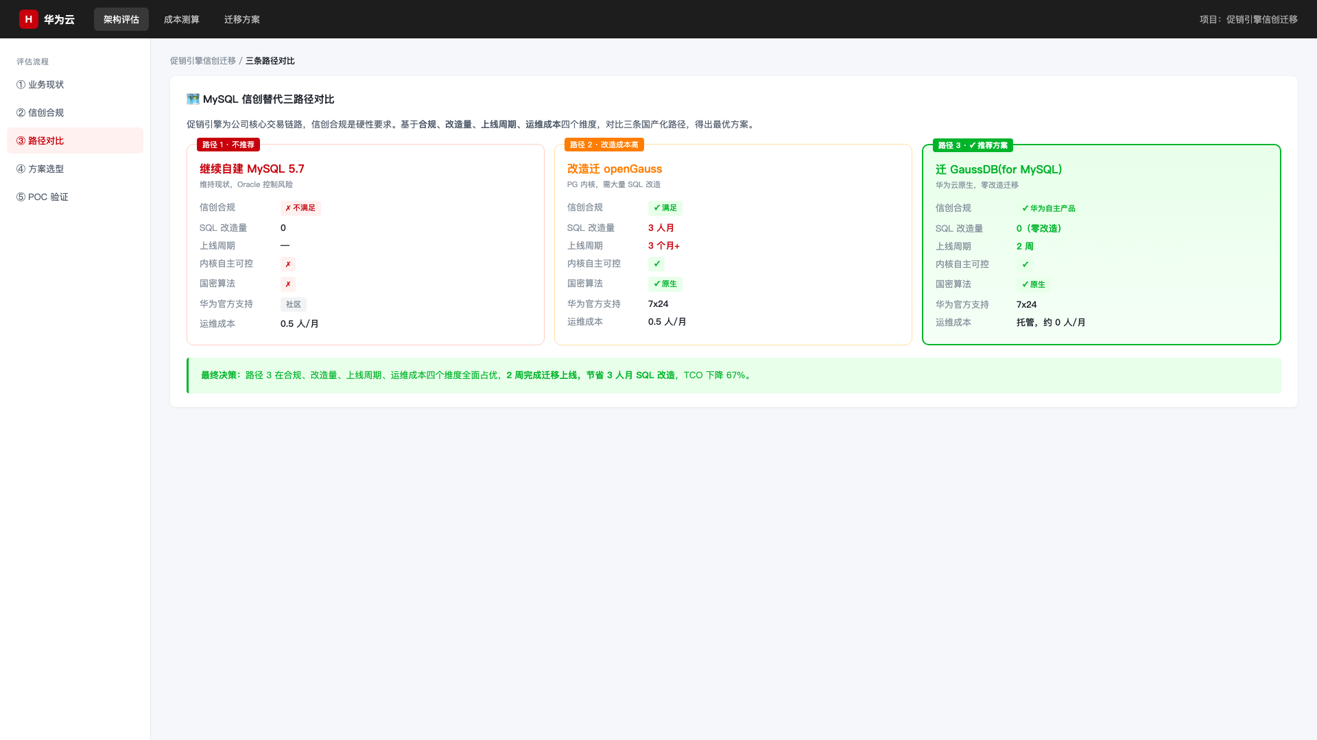The width and height of the screenshot is (1317, 740).
Task: Go to sidebar step ⑤ POC 验证
Action: [x=75, y=197]
